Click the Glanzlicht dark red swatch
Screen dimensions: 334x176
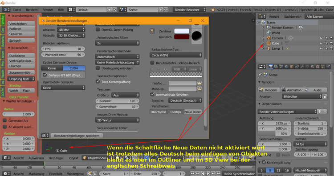pyautogui.click(x=182, y=37)
